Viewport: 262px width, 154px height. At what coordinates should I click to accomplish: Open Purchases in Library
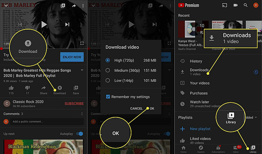coord(218,93)
